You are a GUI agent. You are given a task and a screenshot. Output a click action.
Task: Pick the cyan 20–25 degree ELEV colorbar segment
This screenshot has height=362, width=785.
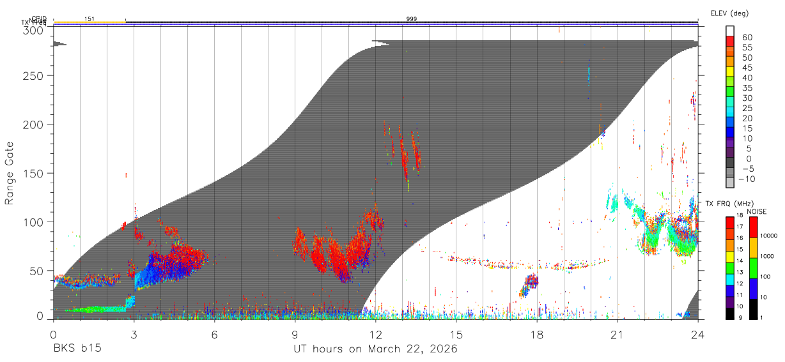[x=730, y=113]
